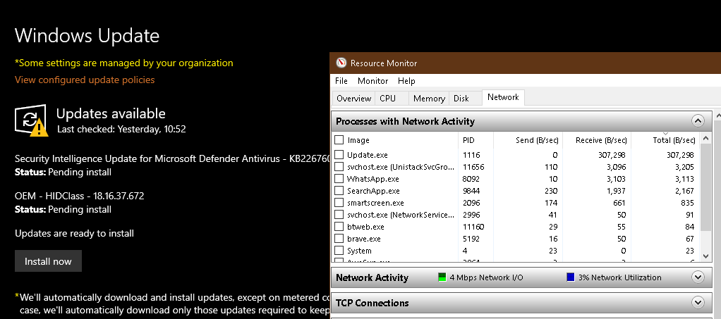The image size is (721, 319).
Task: Open View configured update policies link
Action: [x=85, y=80]
